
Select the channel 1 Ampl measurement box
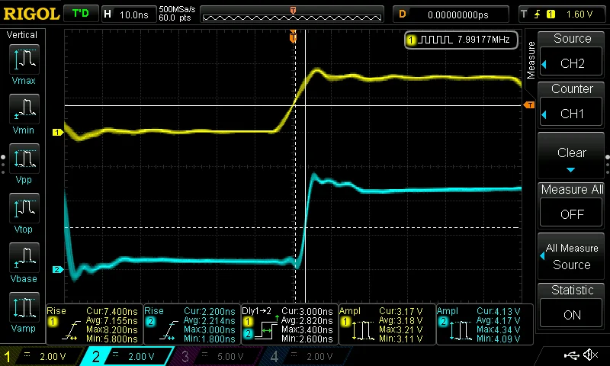(387, 324)
